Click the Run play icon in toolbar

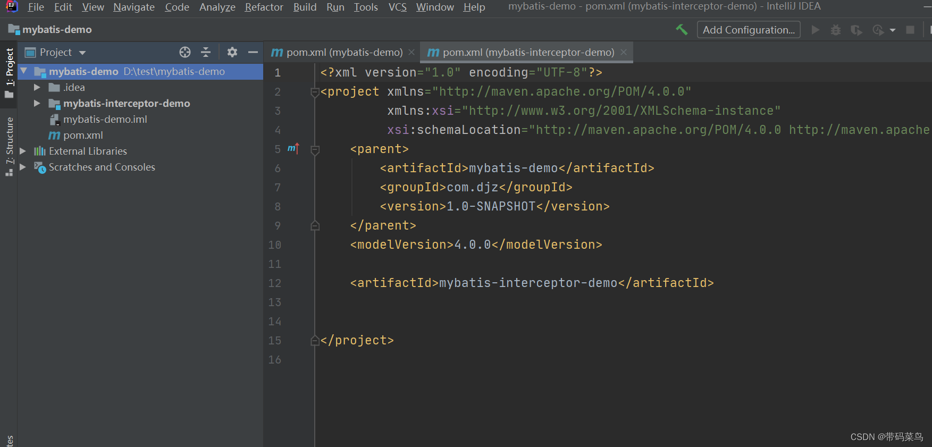click(x=815, y=30)
